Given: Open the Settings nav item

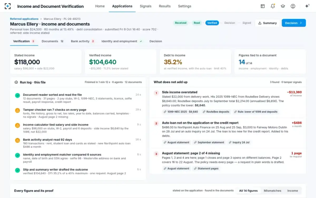Looking at the screenshot, I should (x=185, y=6).
